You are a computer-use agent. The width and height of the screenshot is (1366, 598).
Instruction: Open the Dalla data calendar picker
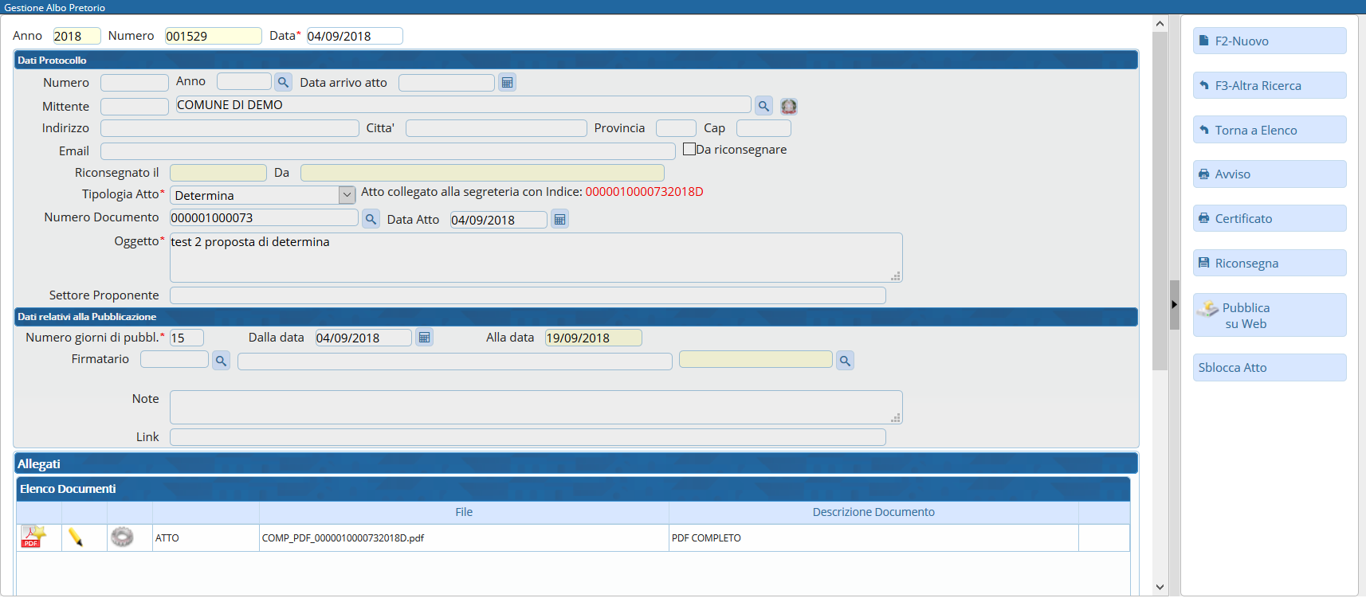(x=424, y=338)
